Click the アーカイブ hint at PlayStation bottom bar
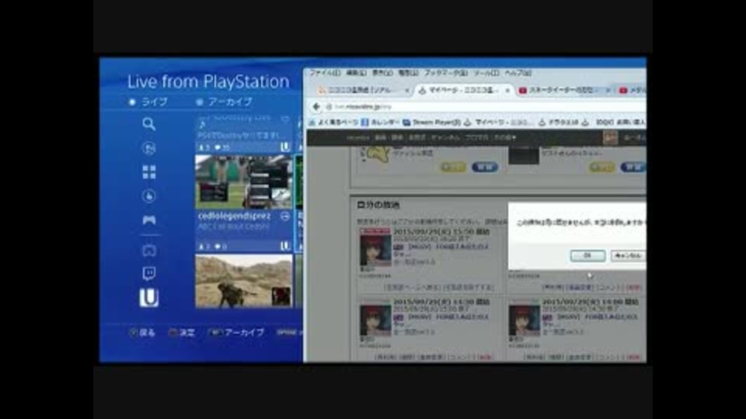 (236, 333)
